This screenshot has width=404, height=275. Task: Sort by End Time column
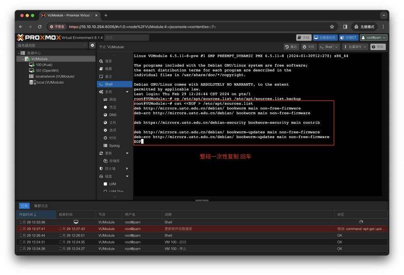pos(75,215)
